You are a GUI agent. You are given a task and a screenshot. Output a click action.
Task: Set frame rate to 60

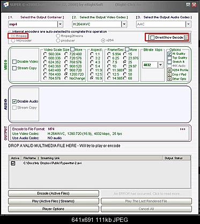tap(125, 78)
